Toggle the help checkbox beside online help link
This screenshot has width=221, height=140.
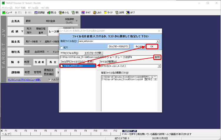point(50,80)
